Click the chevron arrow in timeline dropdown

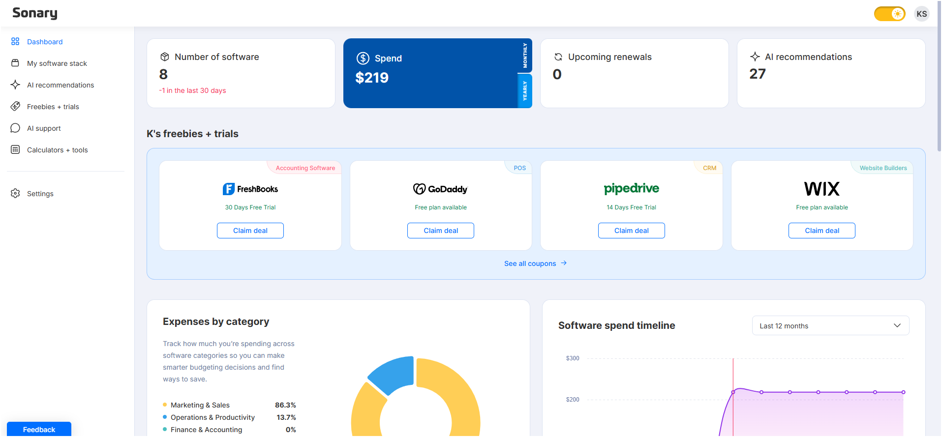pyautogui.click(x=897, y=326)
